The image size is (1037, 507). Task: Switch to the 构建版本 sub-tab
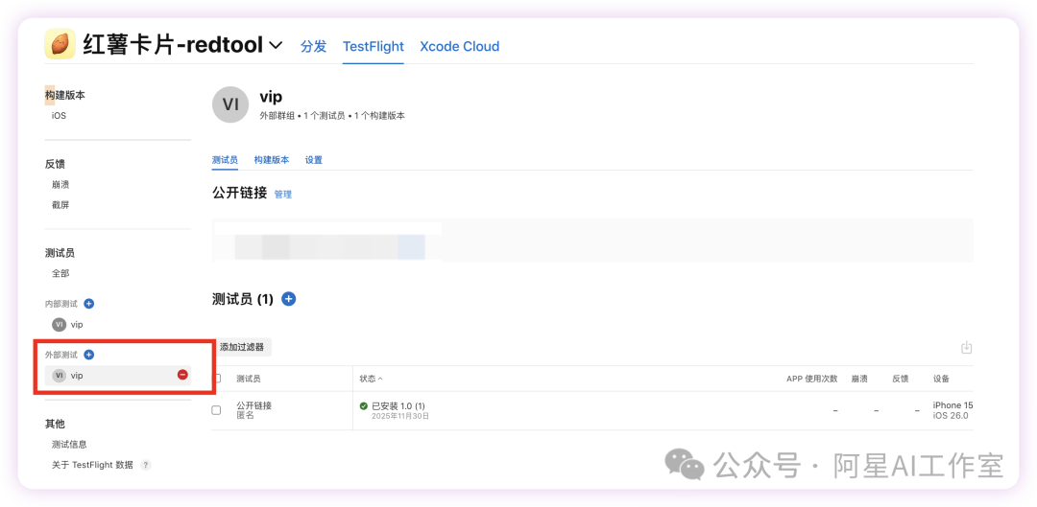pyautogui.click(x=271, y=160)
